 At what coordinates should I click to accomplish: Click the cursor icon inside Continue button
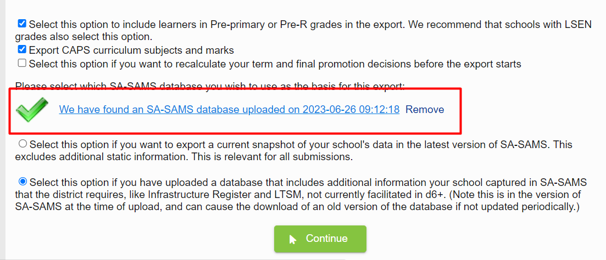[293, 240]
